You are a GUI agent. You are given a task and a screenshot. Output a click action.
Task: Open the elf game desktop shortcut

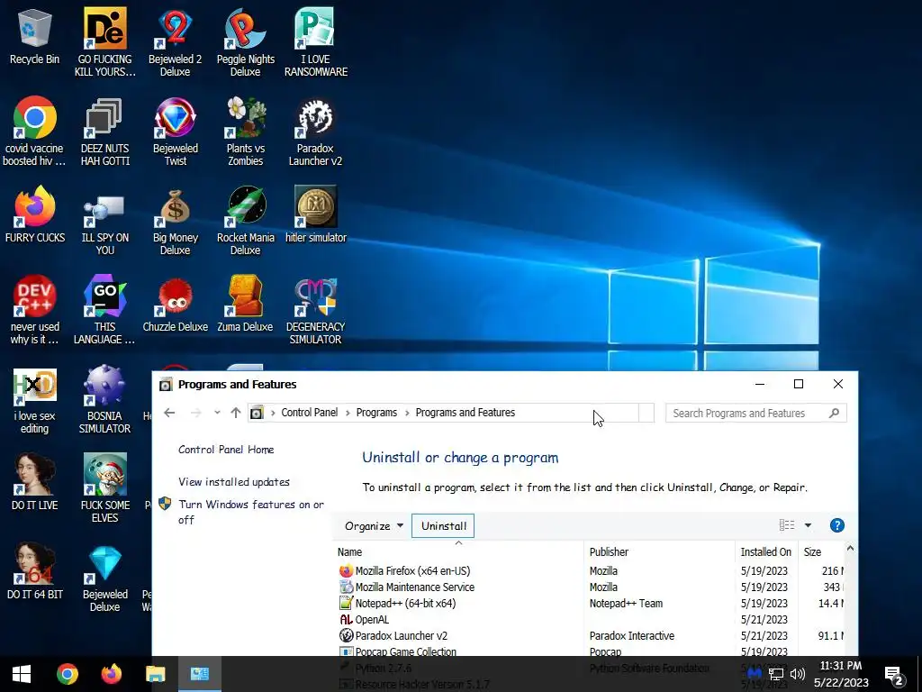[104, 489]
